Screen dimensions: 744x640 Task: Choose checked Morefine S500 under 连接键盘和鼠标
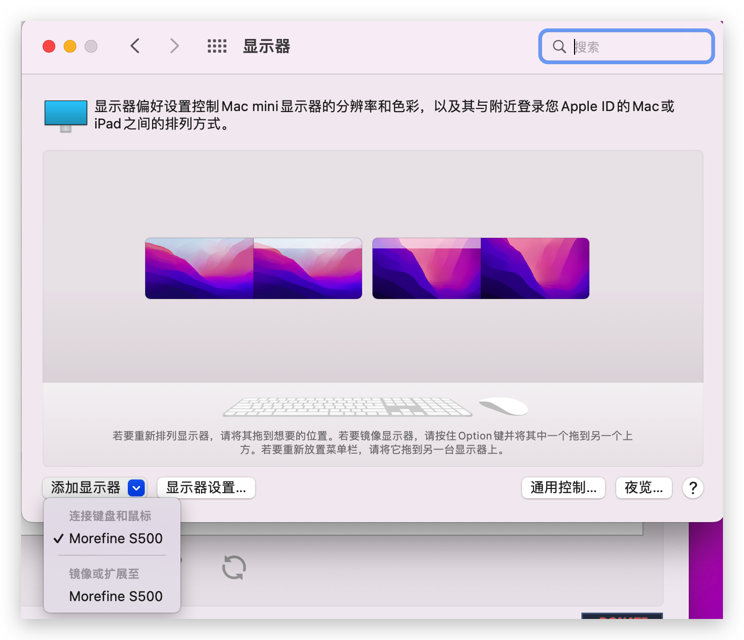pos(112,538)
